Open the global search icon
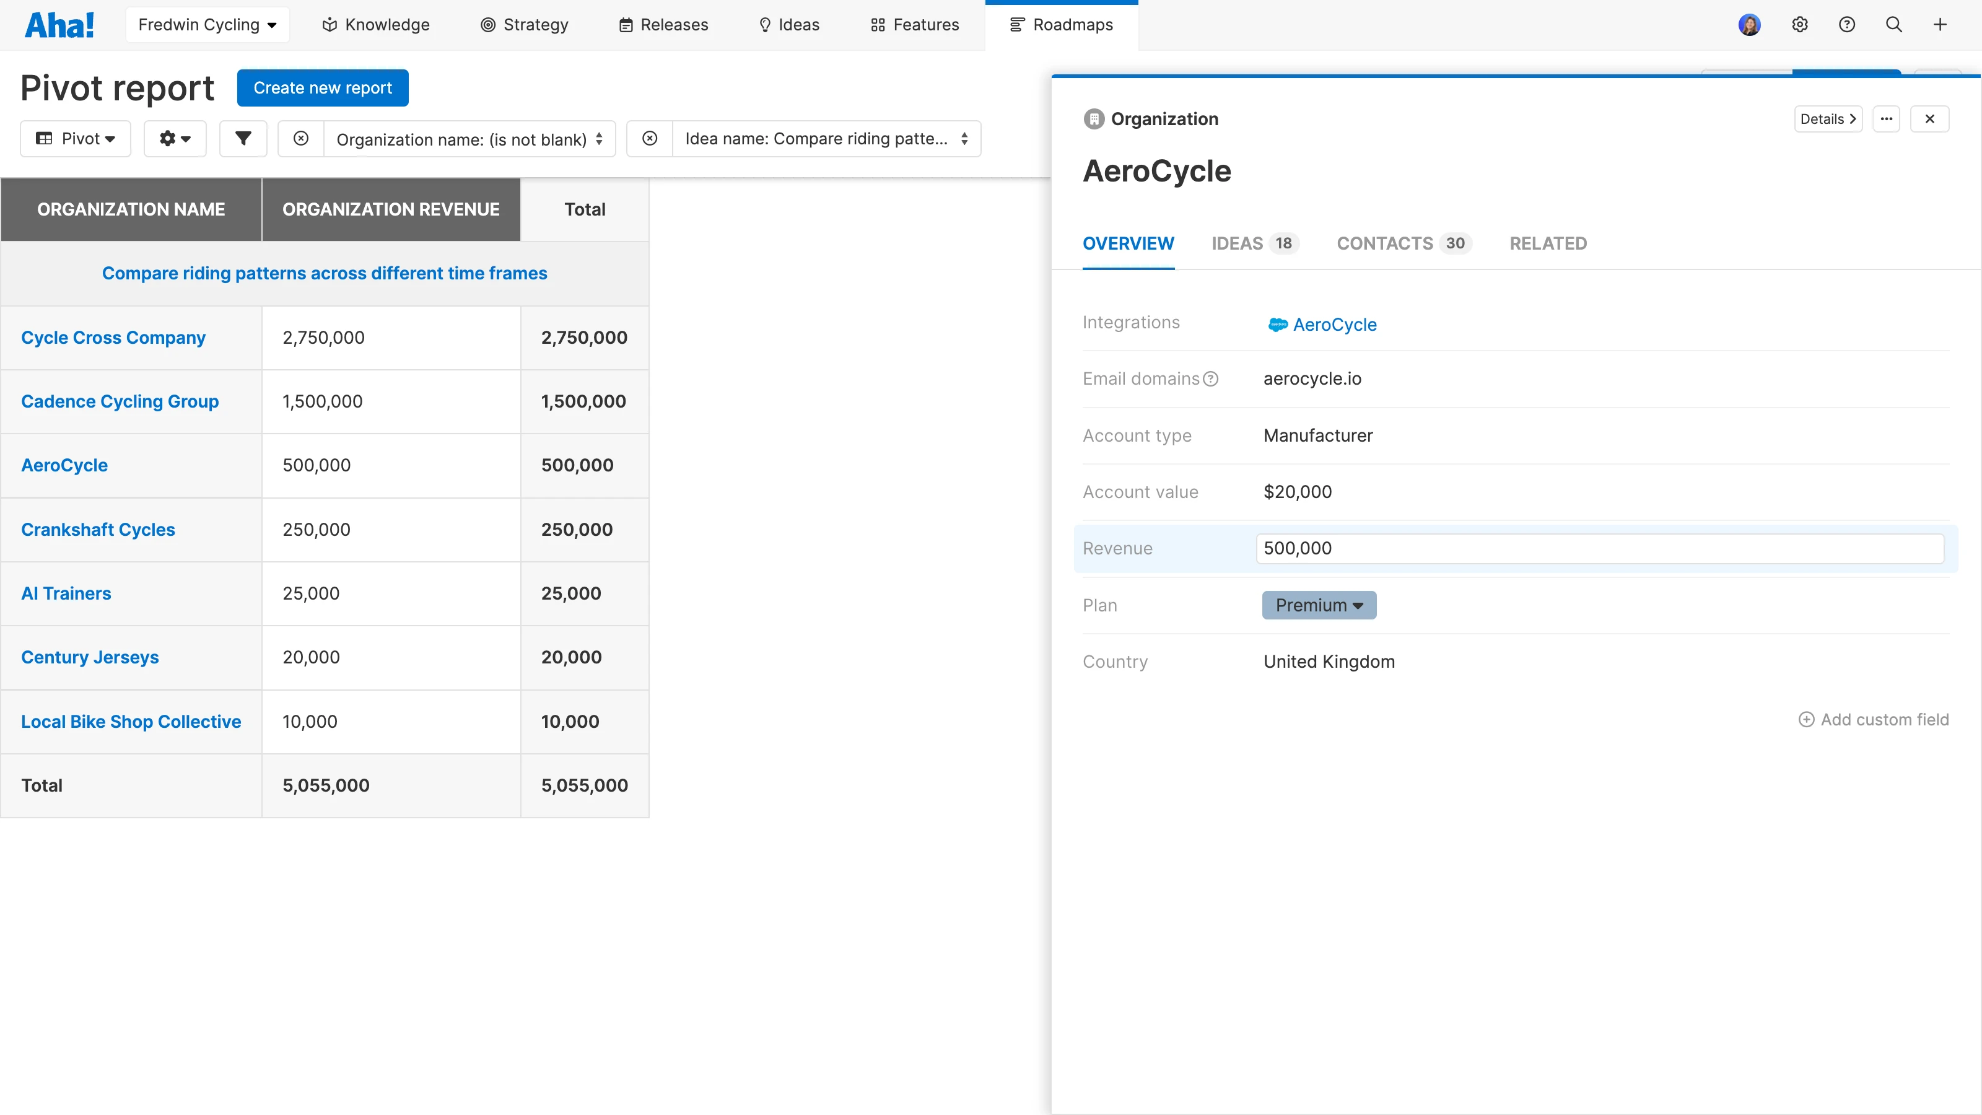This screenshot has height=1115, width=1982. click(x=1894, y=25)
